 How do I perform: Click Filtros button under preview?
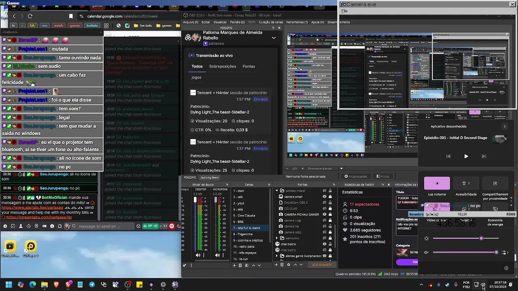[x=383, y=176]
